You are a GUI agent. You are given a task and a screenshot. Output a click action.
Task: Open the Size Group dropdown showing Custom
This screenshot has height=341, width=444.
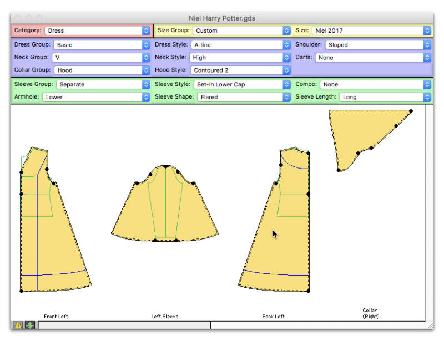241,30
